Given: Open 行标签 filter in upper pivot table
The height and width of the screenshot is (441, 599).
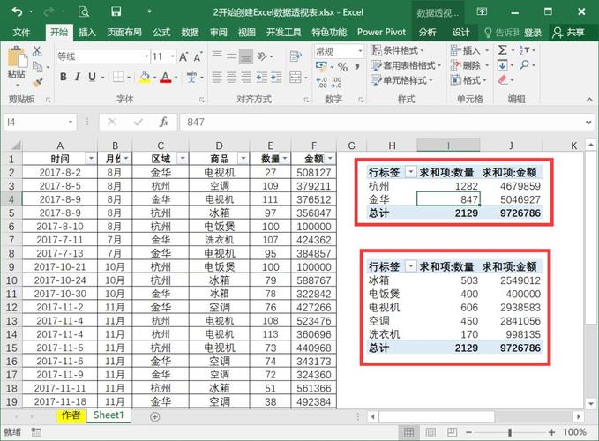Looking at the screenshot, I should click(411, 172).
